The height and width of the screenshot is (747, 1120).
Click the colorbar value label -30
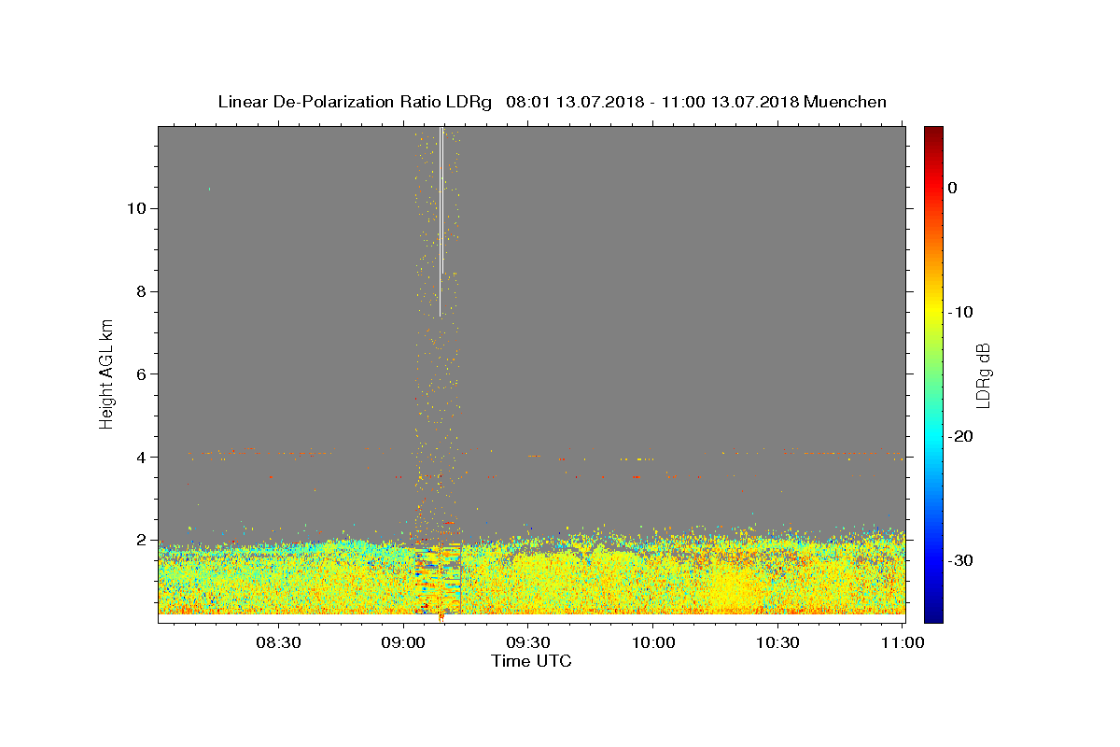point(960,560)
